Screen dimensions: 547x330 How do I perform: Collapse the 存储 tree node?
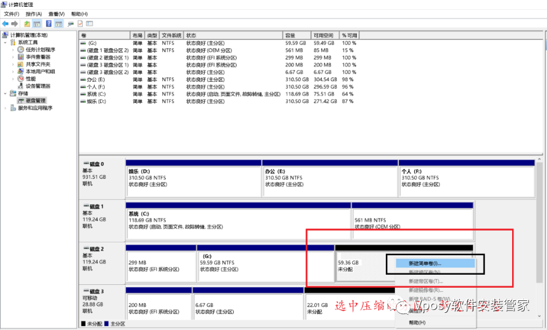[x=6, y=93]
